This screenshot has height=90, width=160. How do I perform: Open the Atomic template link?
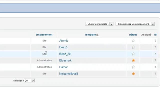(64, 41)
